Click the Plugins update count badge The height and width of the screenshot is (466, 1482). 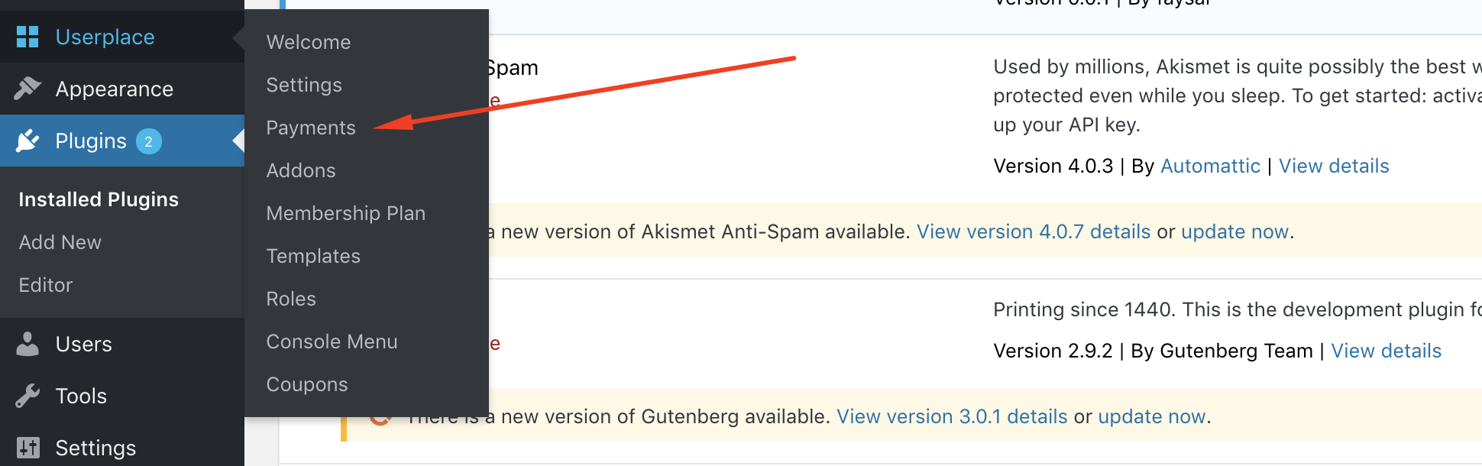click(149, 141)
